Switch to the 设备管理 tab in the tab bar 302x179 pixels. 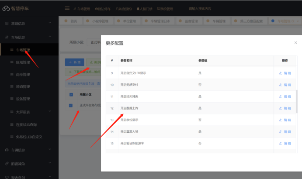pos(189,21)
